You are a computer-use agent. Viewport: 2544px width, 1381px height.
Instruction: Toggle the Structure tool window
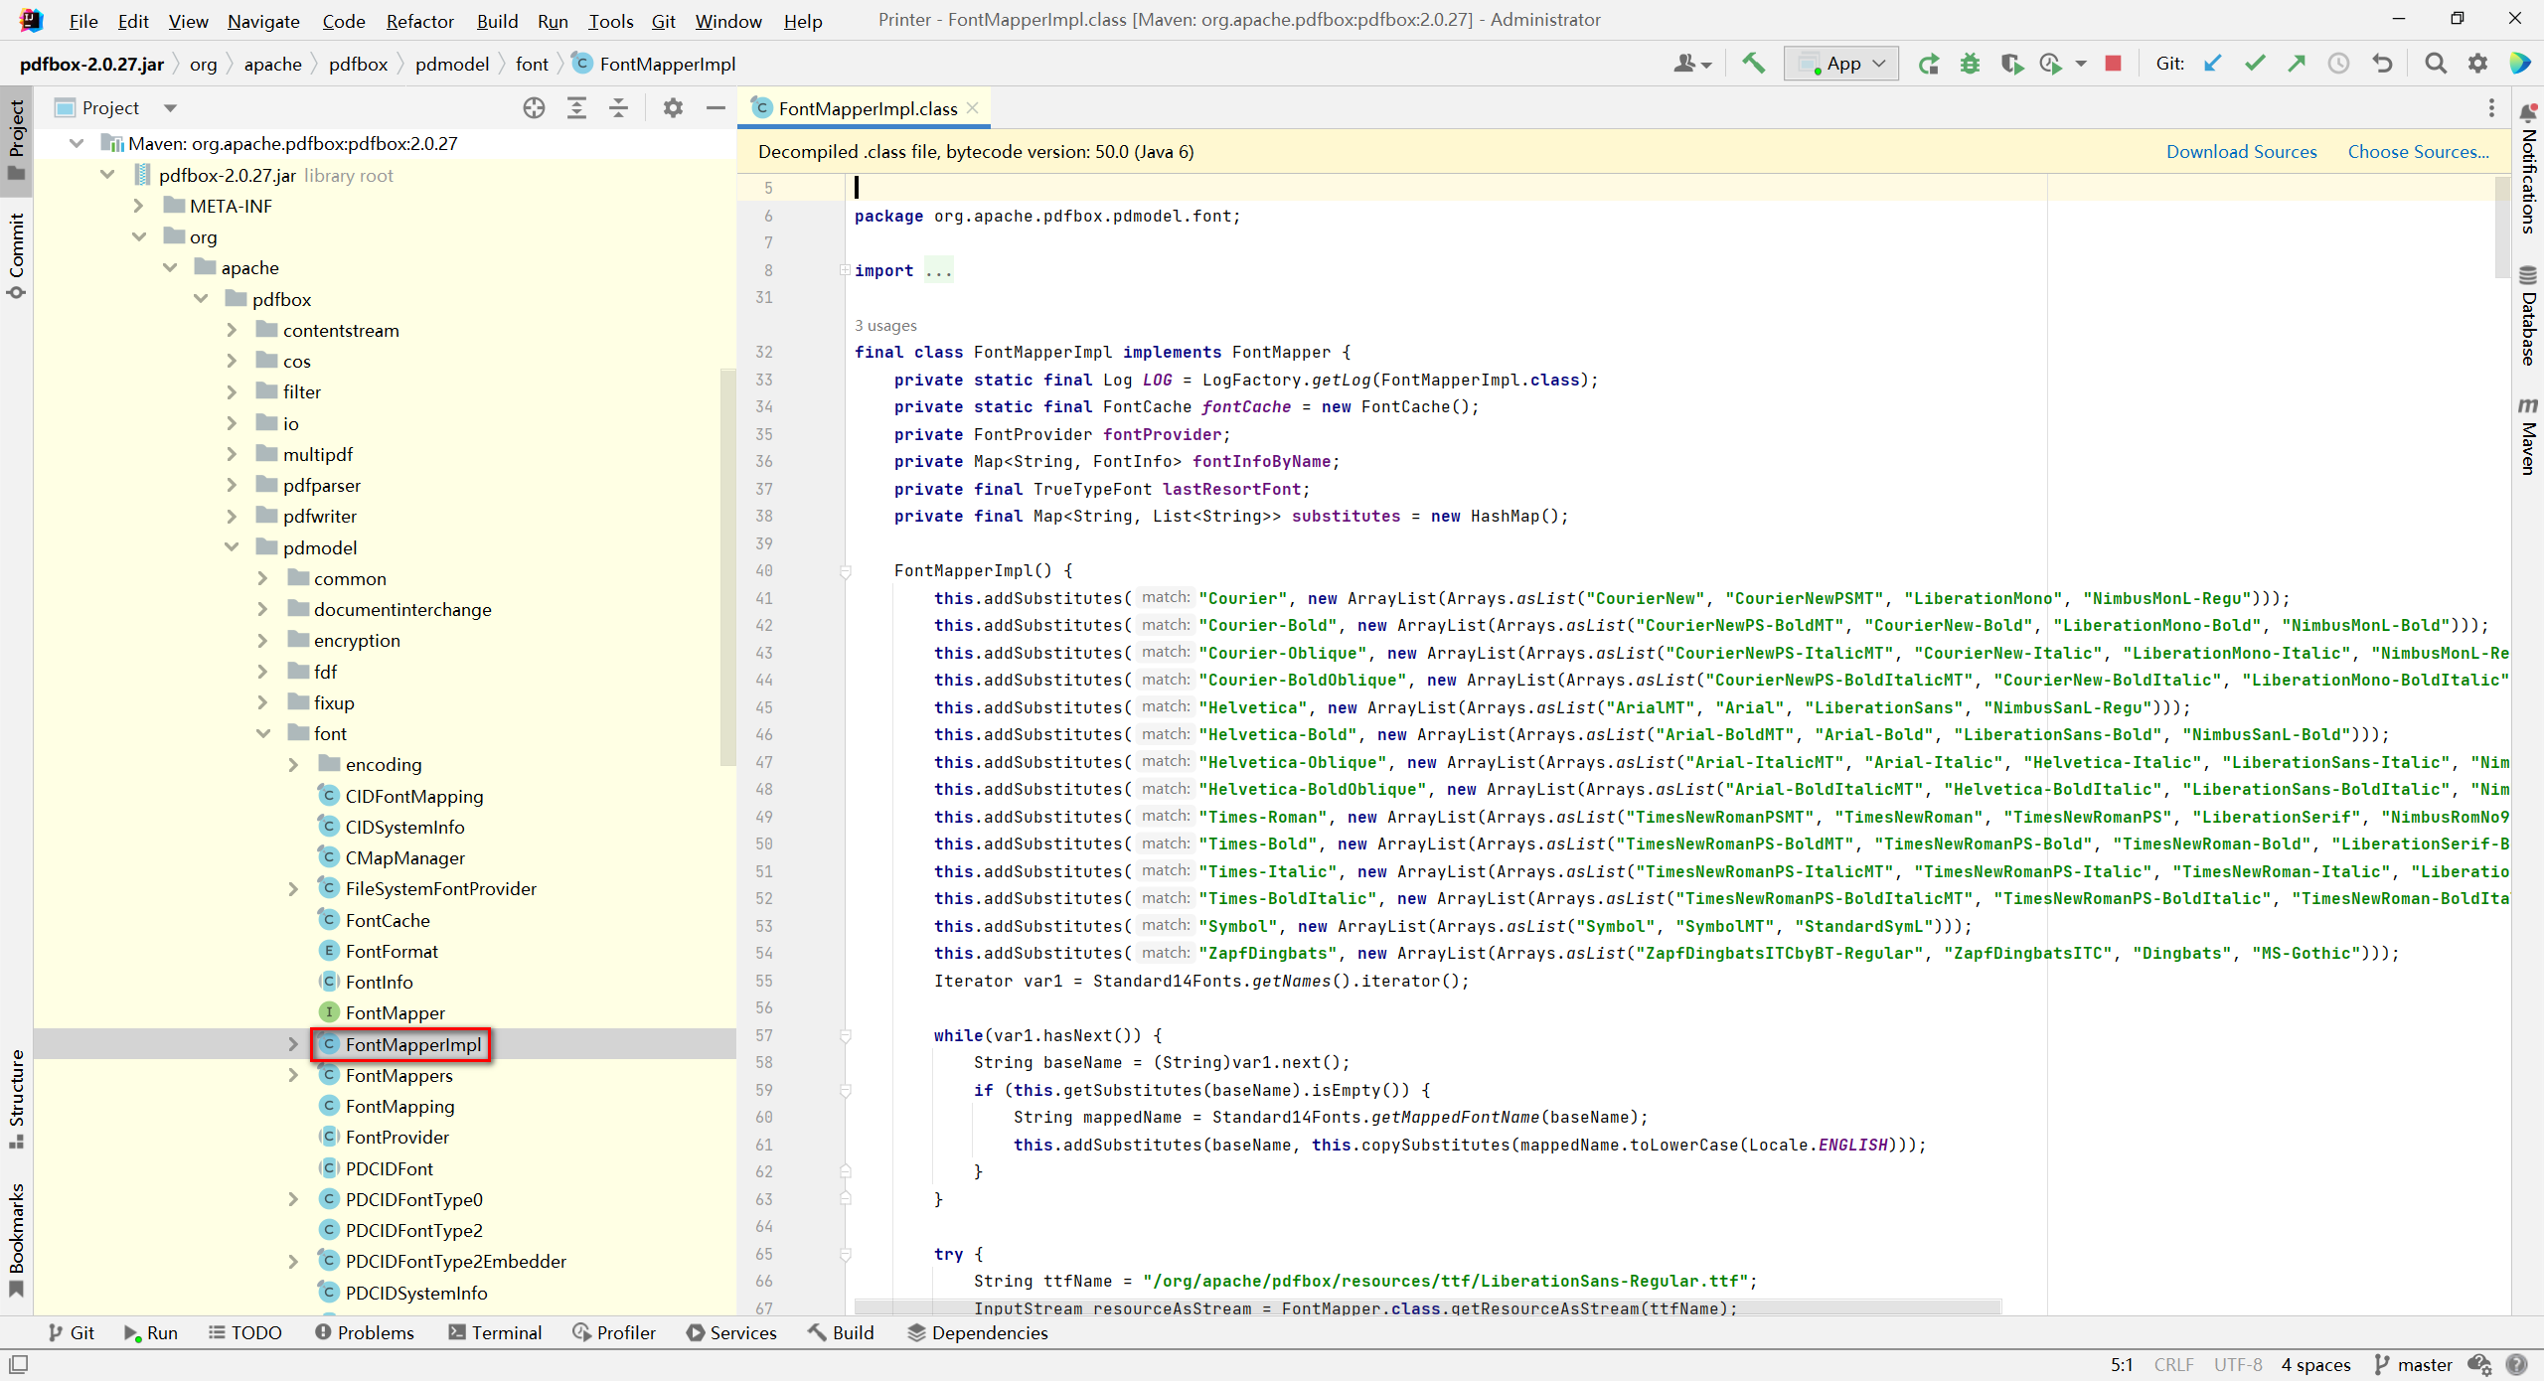click(16, 1098)
